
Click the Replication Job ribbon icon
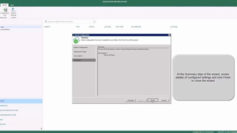pyautogui.click(x=5, y=10)
